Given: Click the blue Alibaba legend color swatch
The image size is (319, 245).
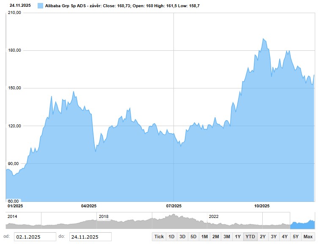Looking at the screenshot, I should (x=40, y=6).
